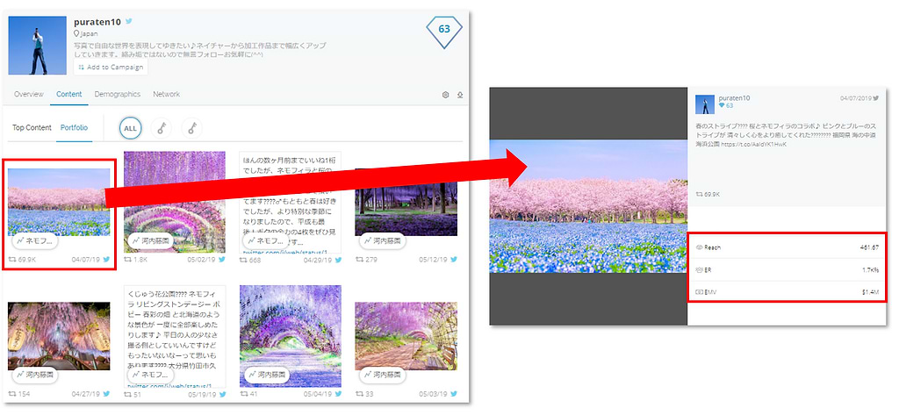Click the Twitter bird beside the puraten10 heading
899x415 pixels.
pyautogui.click(x=129, y=21)
